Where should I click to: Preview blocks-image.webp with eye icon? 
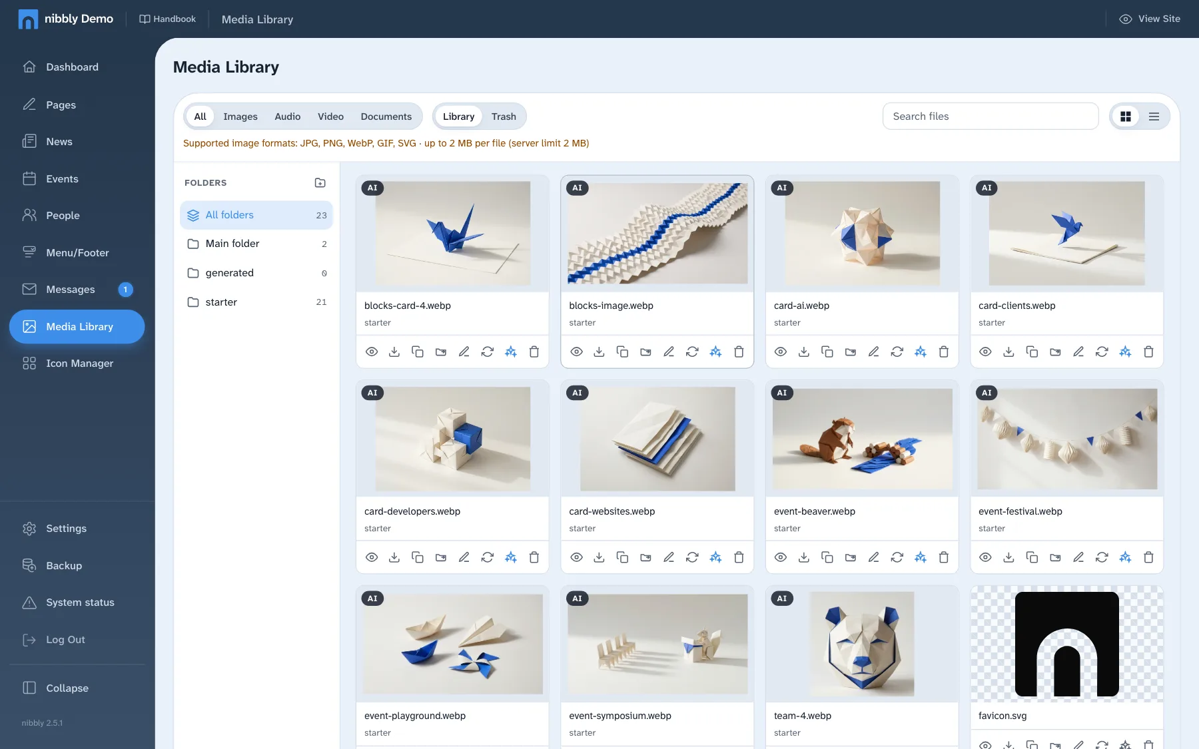point(577,352)
